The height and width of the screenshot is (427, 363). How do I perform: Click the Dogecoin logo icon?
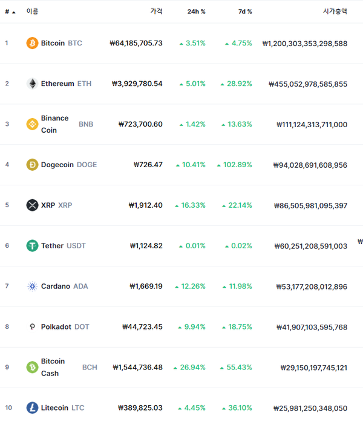[x=32, y=165]
